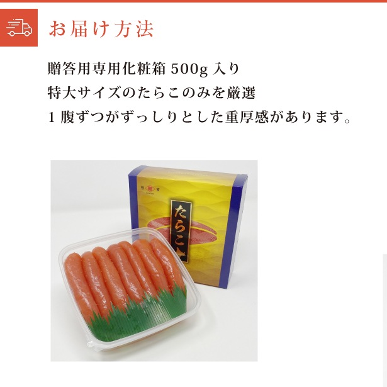Click the left blue band of the box
Image resolution: width=387 pixels, height=387 pixels.
tap(135, 198)
